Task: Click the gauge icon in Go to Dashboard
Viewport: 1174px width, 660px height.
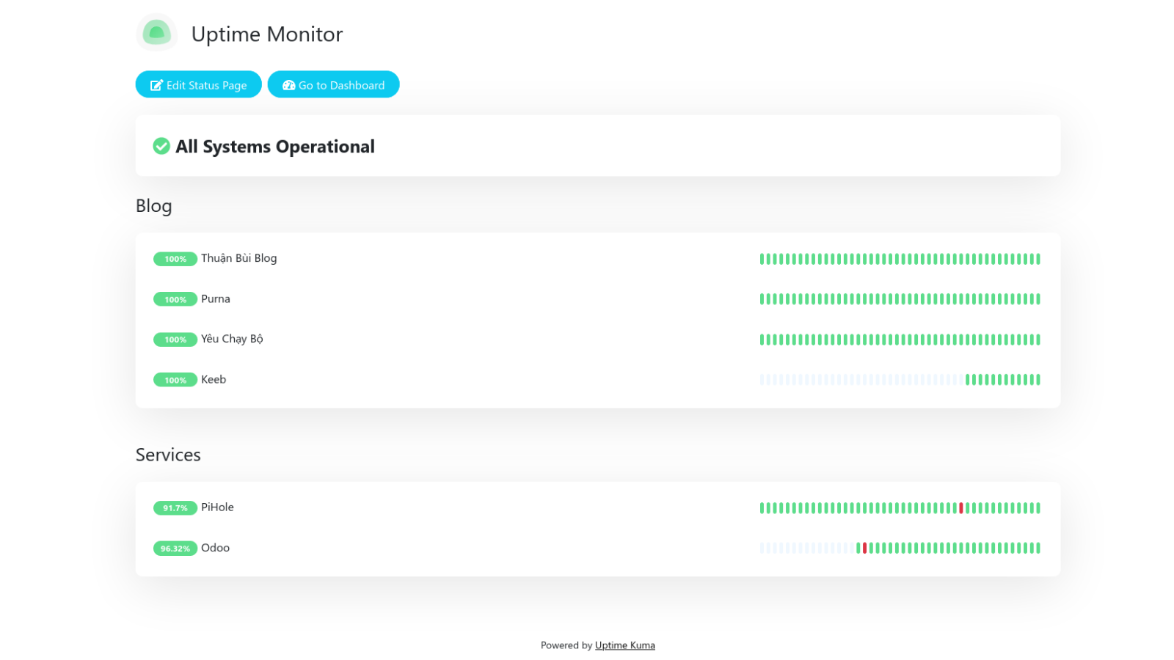Action: click(x=288, y=85)
